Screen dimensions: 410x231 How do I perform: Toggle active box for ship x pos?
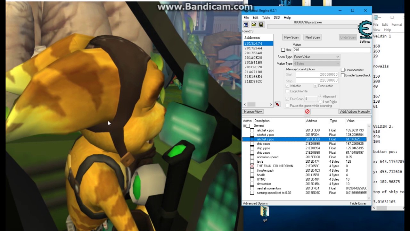click(252, 144)
